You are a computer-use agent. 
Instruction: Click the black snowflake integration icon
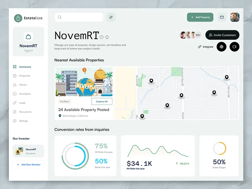222,47
